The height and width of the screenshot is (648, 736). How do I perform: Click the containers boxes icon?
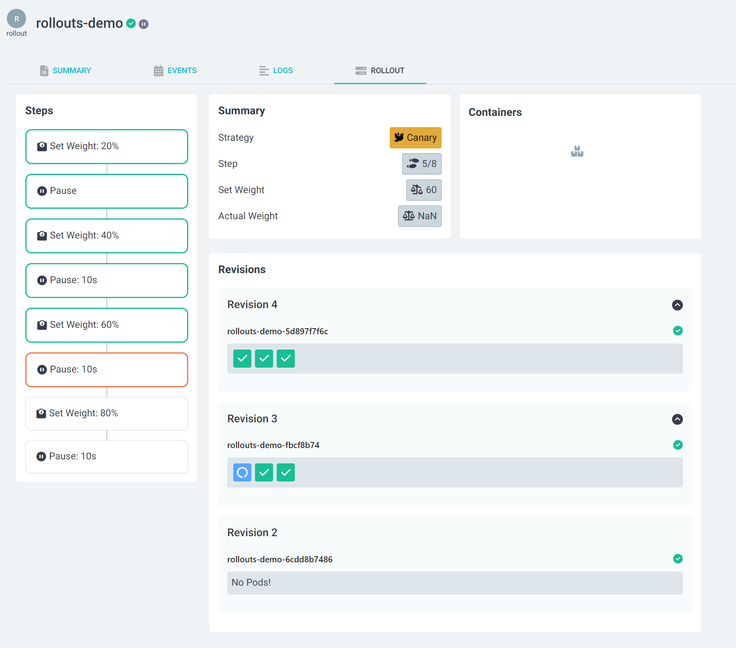pyautogui.click(x=577, y=152)
